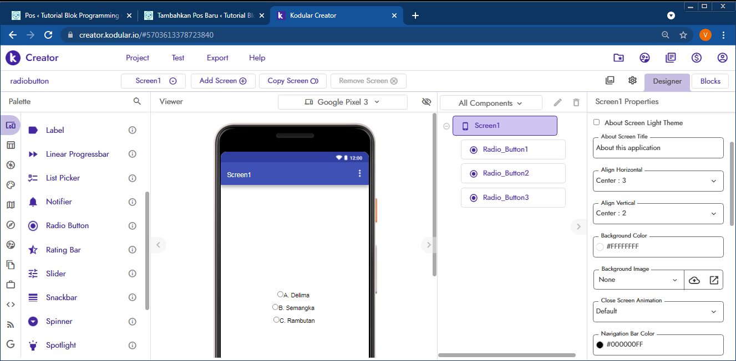Open the Google Pixel 3 device dropdown
Screen dimensions: 736x361
point(342,102)
